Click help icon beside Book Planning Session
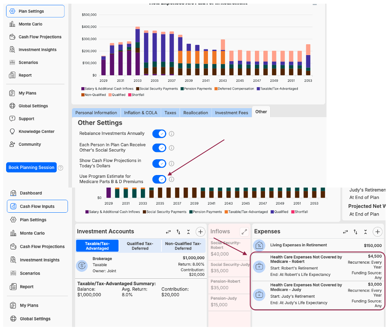This screenshot has width=388, height=331. tap(61, 168)
